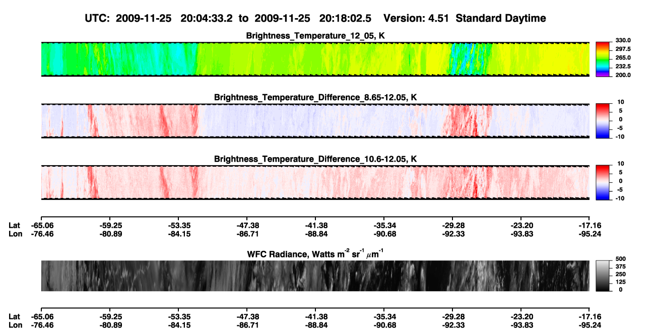Click the Brightness_Temperature_Difference_10.6-12.05, K title
Image resolution: width=655 pixels, height=336 pixels.
point(315,159)
